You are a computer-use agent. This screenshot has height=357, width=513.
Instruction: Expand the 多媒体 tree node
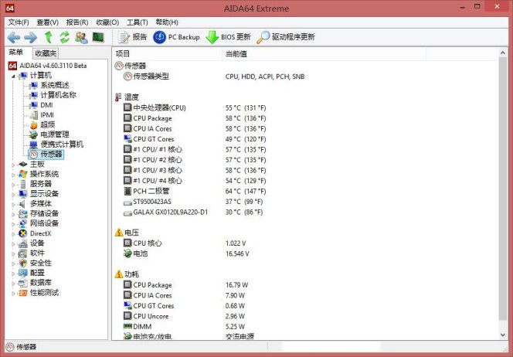(13, 205)
